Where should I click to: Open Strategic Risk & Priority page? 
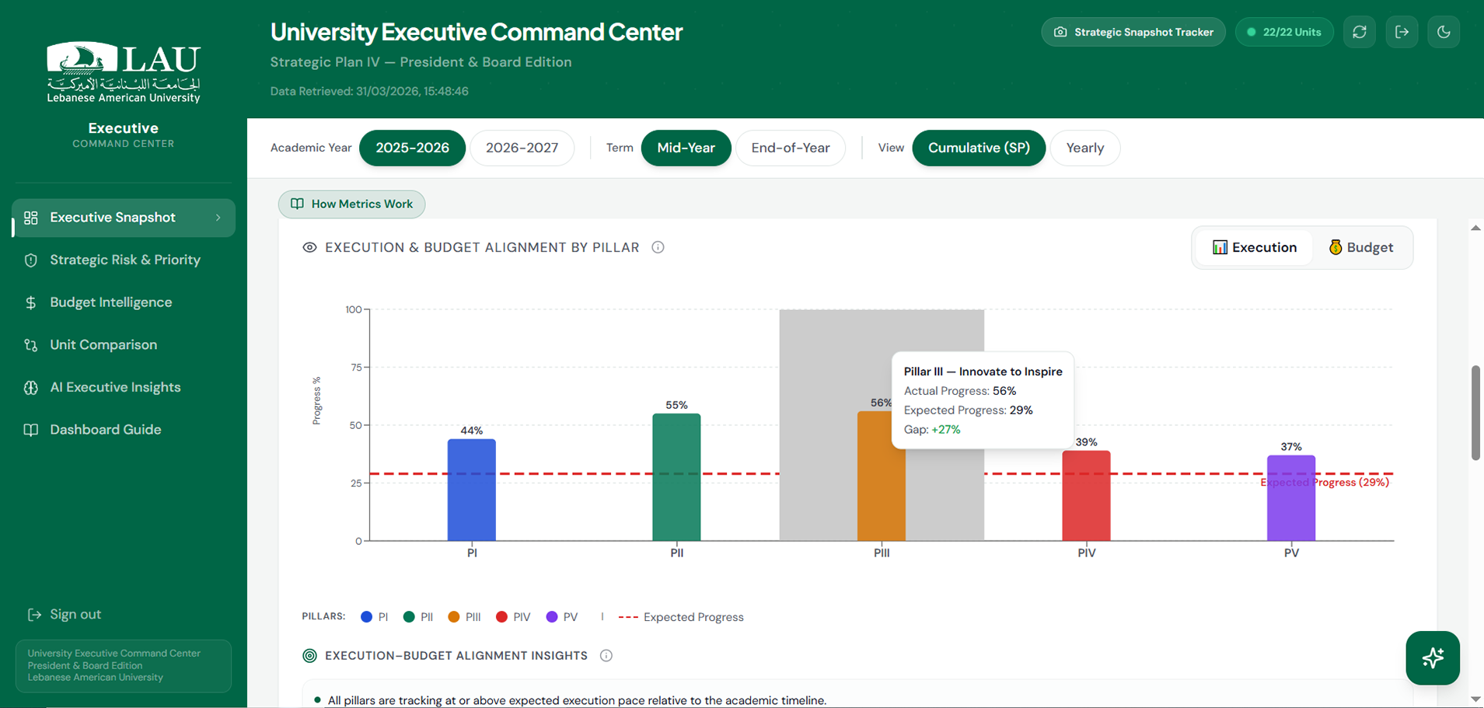tap(124, 260)
